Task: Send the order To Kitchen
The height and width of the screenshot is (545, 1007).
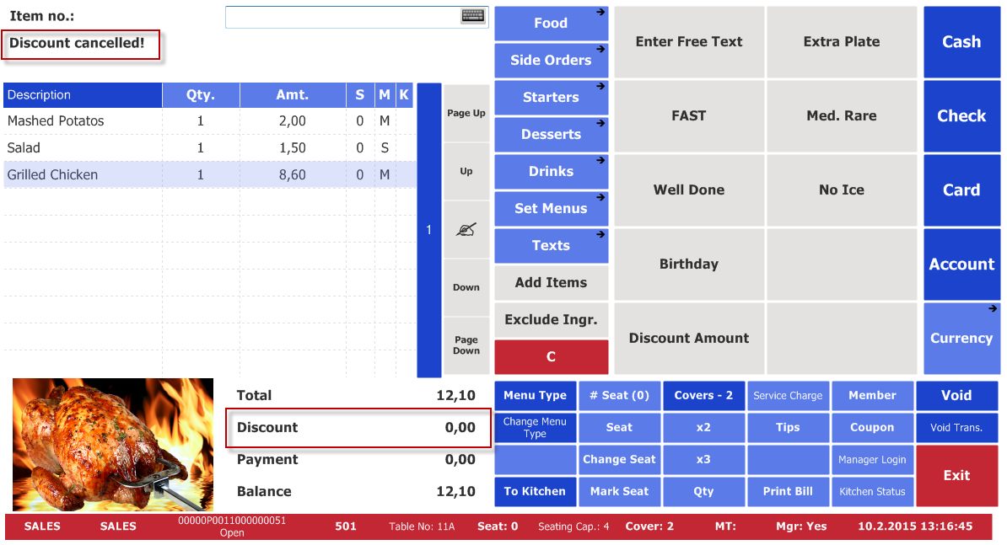Action: (x=535, y=491)
